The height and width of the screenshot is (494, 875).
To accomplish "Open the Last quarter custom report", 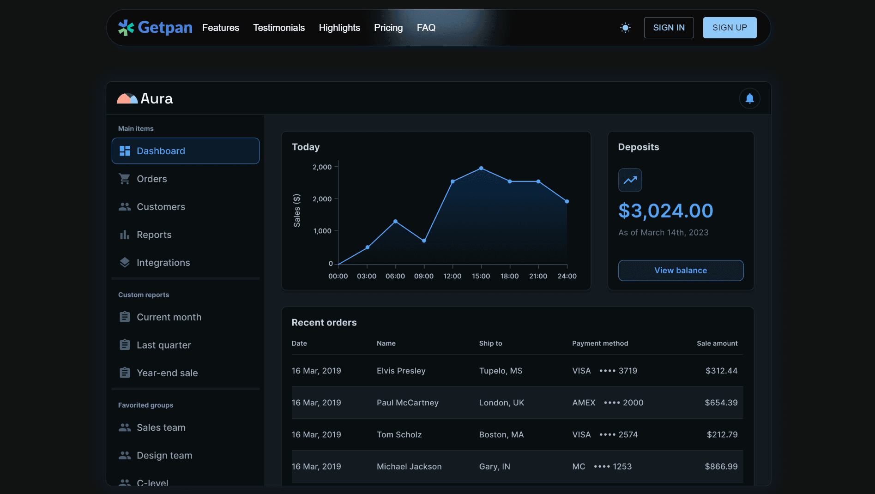I will pyautogui.click(x=163, y=345).
